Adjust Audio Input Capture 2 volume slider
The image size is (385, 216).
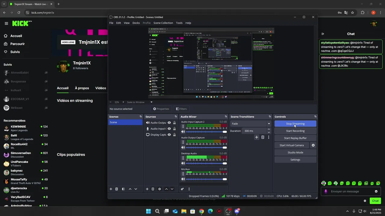[x=206, y=132]
